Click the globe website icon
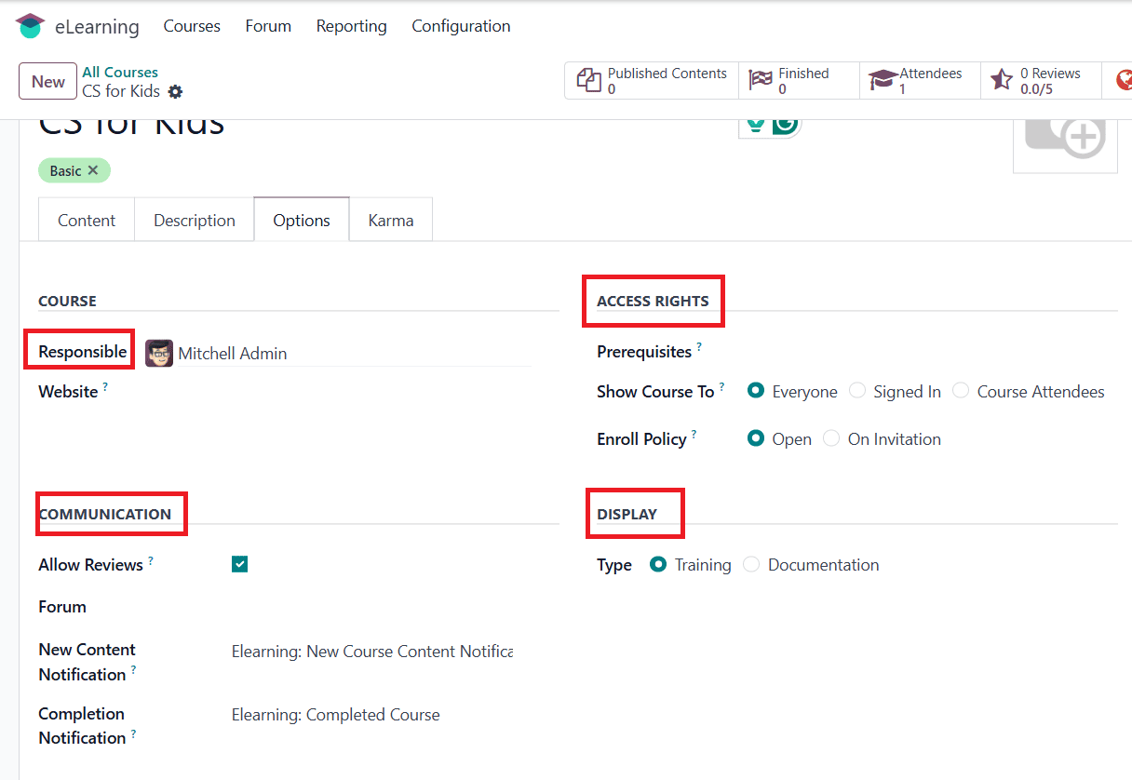 coord(1124,81)
